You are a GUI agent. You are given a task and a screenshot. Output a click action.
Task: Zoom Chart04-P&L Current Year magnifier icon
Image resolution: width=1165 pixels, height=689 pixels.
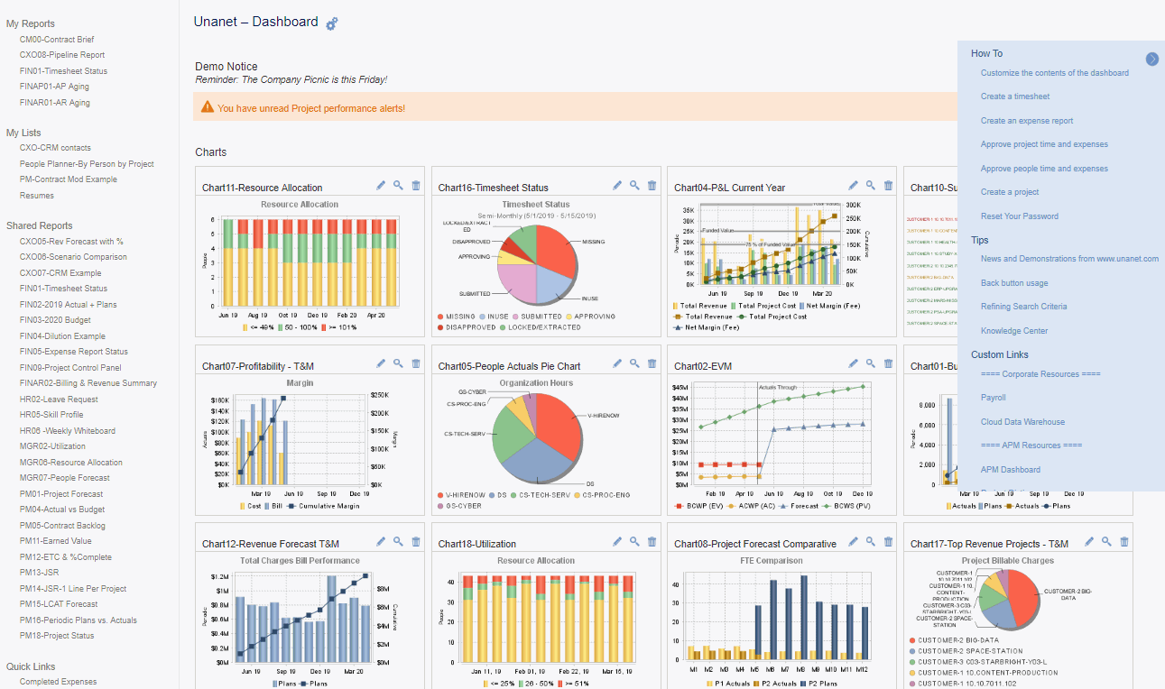[871, 185]
